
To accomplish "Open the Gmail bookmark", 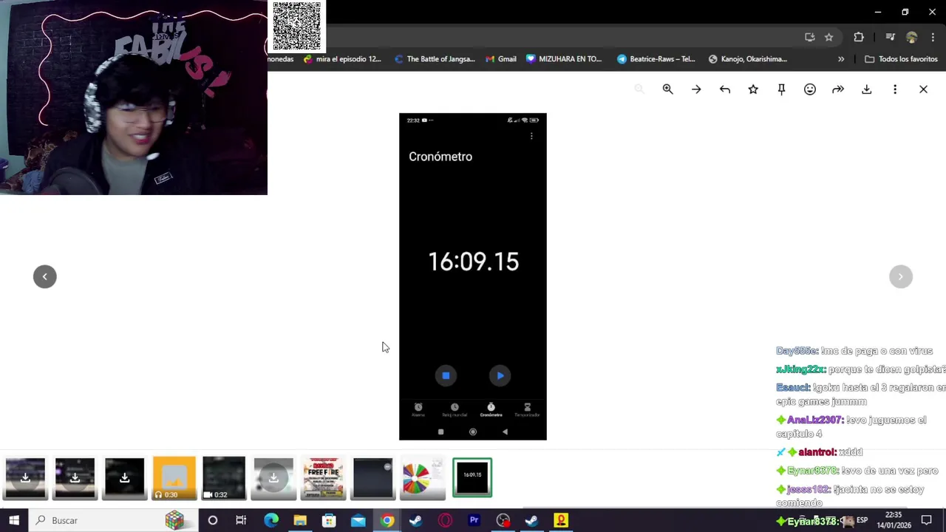I will pyautogui.click(x=500, y=59).
